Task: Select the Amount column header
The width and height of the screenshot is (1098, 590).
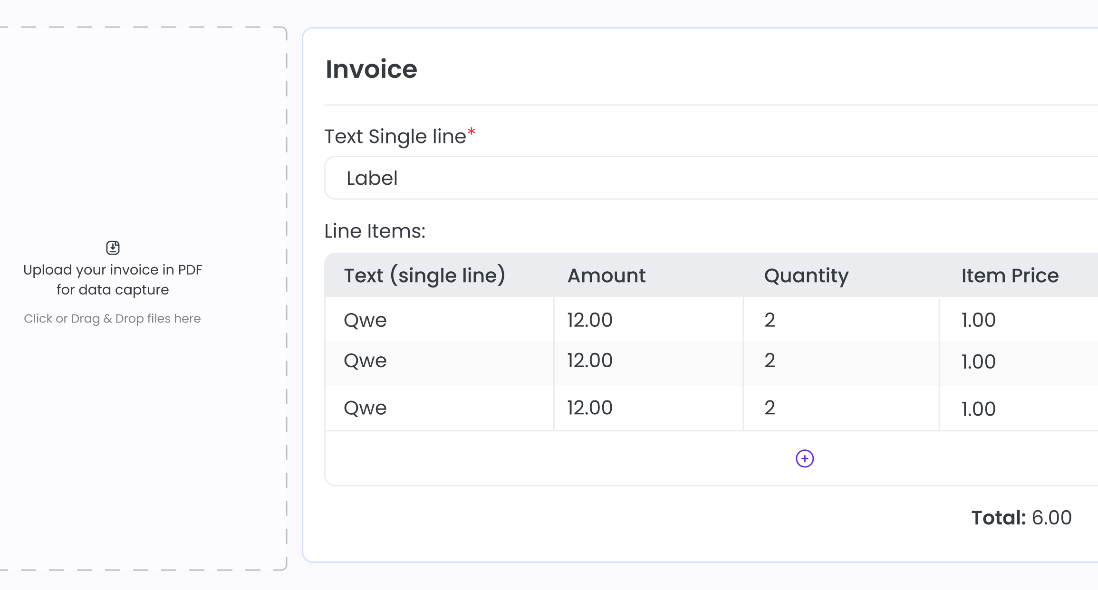Action: click(x=607, y=276)
